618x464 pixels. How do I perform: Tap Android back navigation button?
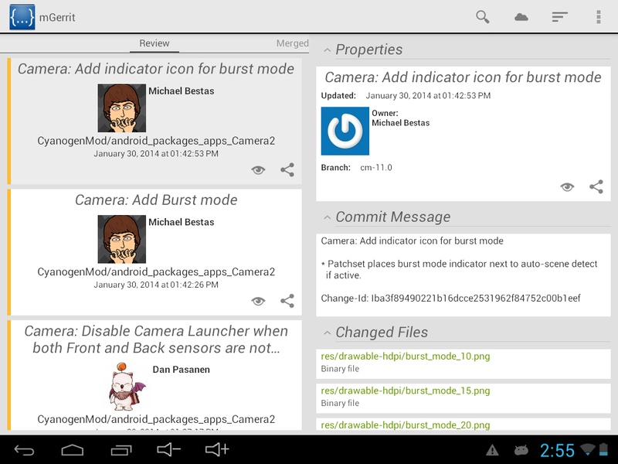click(24, 450)
